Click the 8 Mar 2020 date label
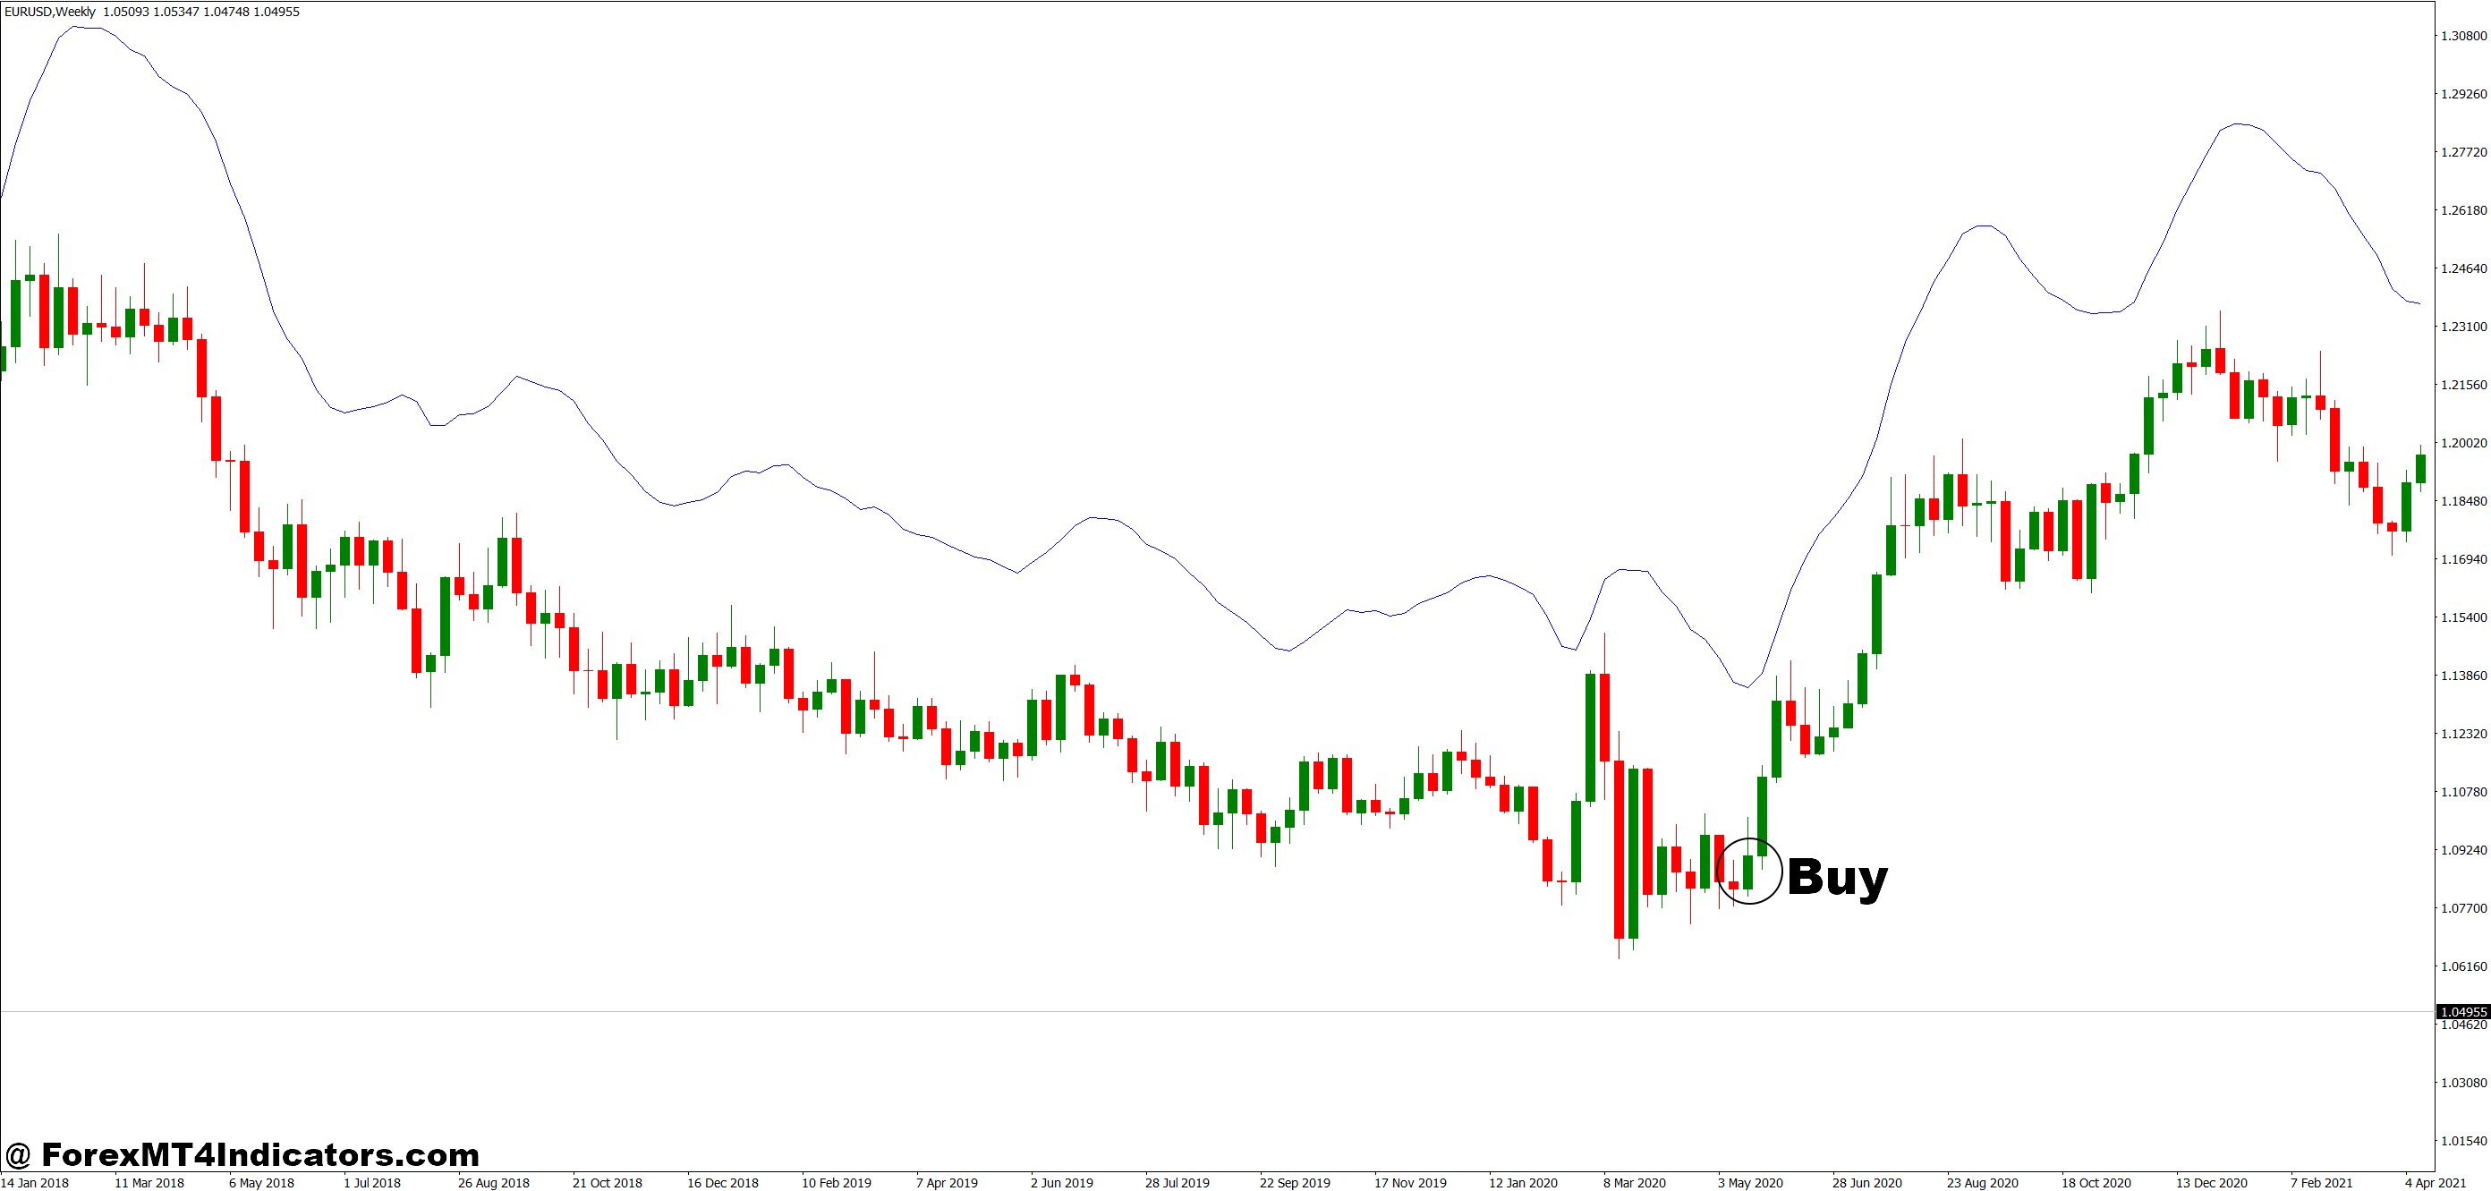Viewport: 2491px width, 1191px height. click(x=1633, y=1181)
